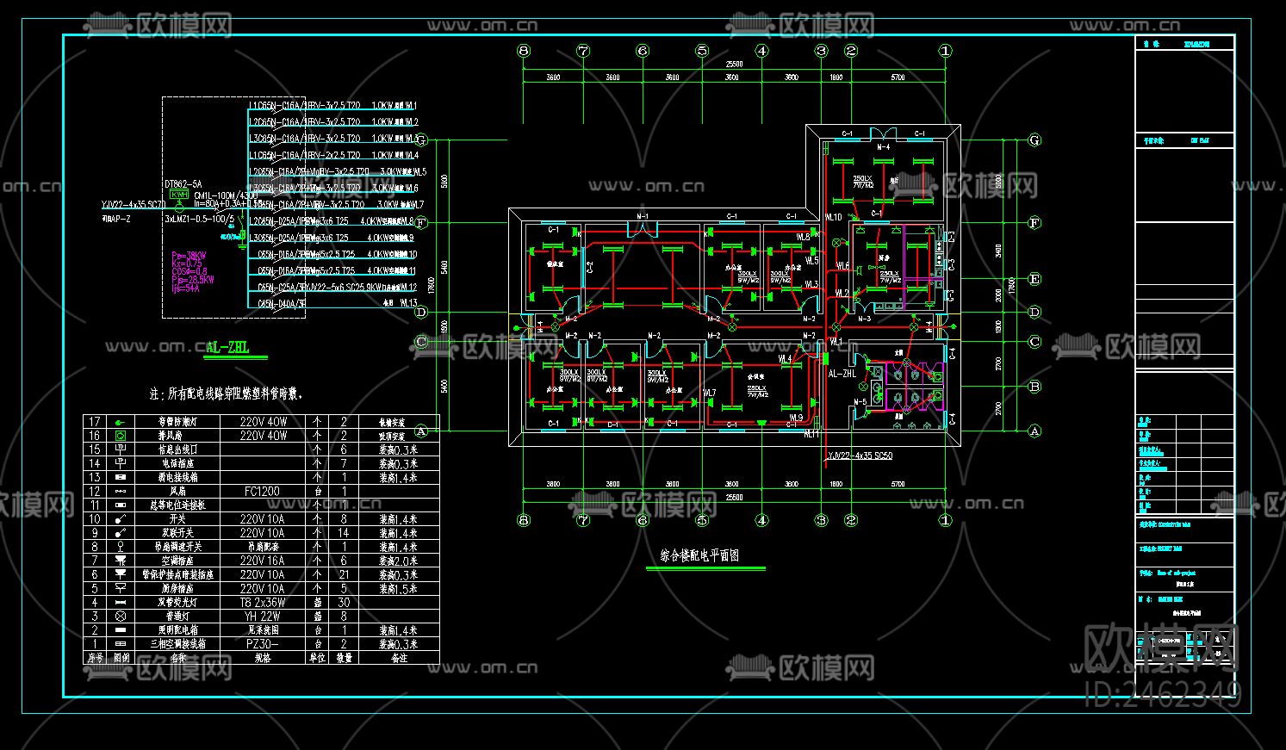
Task: Click the axis E grid bubble
Action: 1034,280
